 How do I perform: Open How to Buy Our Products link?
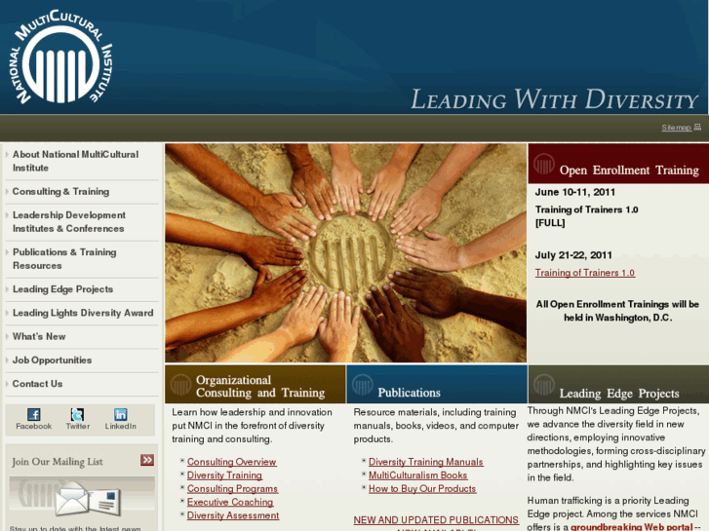click(422, 488)
